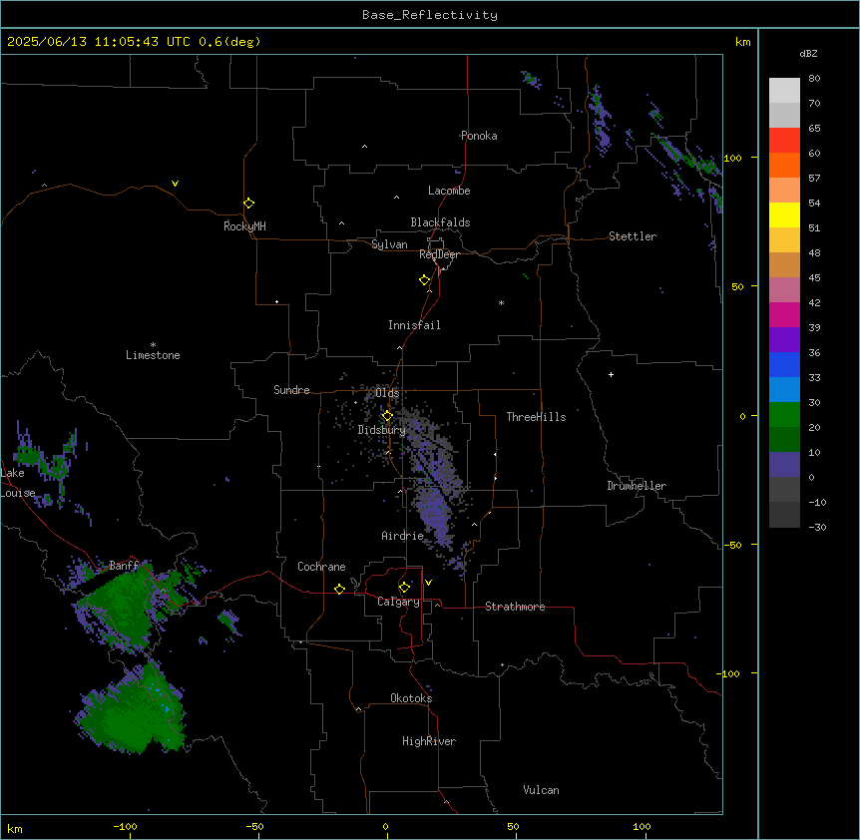Viewport: 860px width, 840px height.
Task: Select the purple 36-39 dBZ legend swatch
Action: coord(784,340)
